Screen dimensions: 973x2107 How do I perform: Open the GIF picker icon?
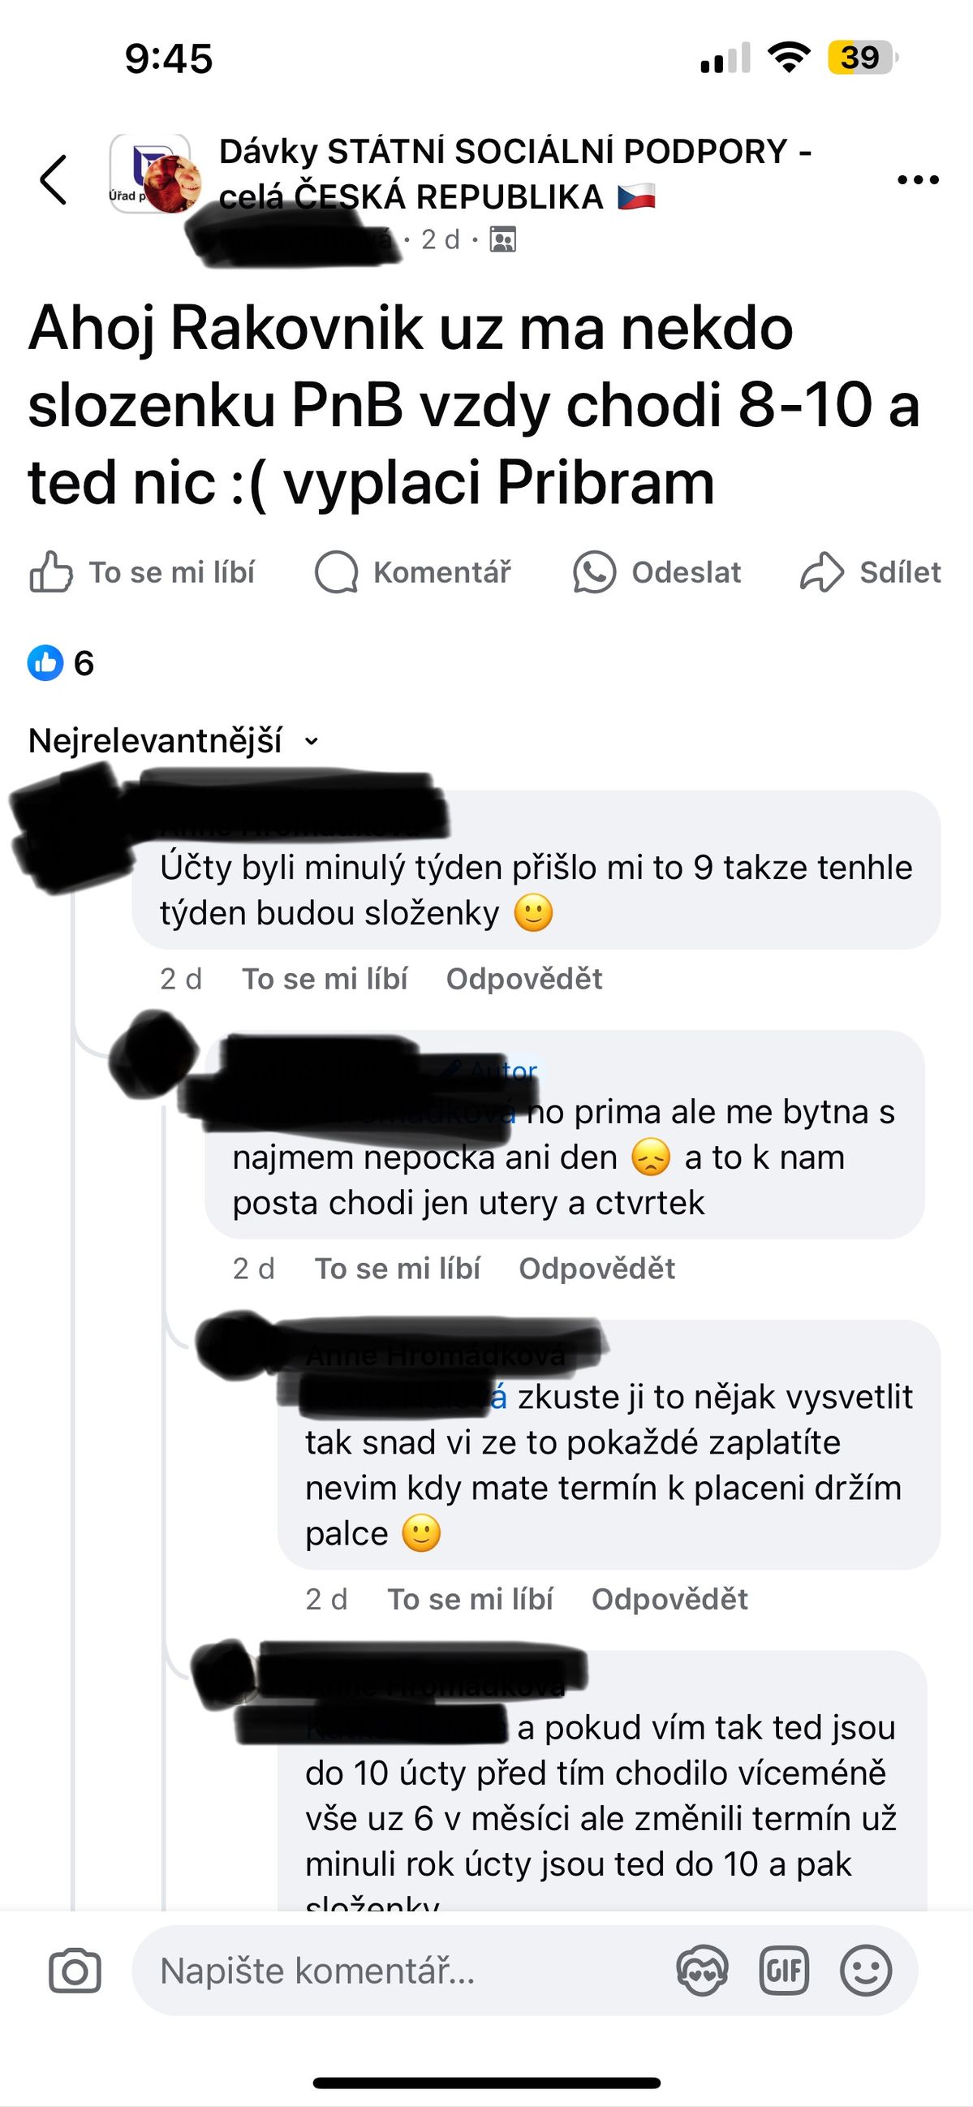783,1971
